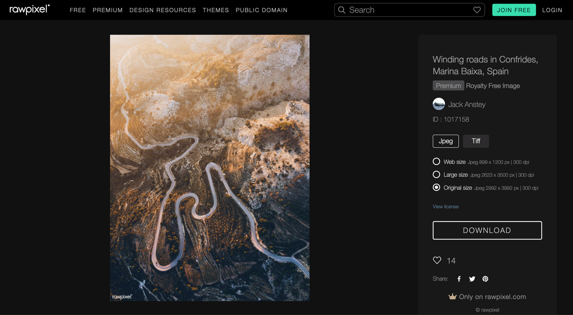
Task: Select the Web size radio option
Action: tap(436, 162)
